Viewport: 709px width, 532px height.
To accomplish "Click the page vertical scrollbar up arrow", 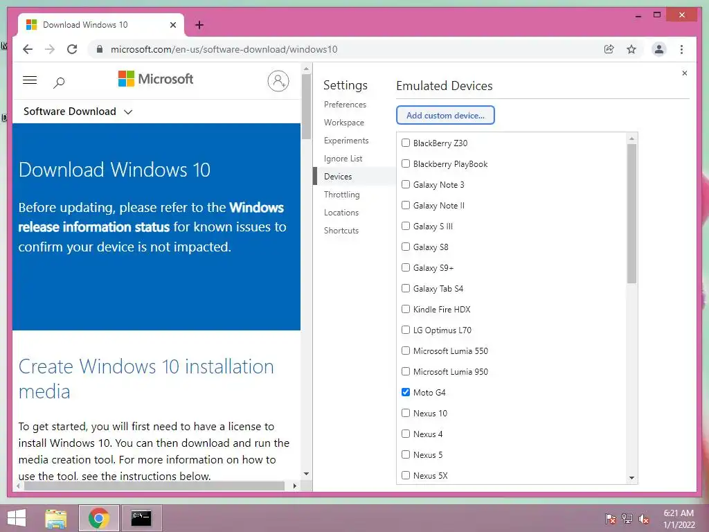I will (x=306, y=69).
